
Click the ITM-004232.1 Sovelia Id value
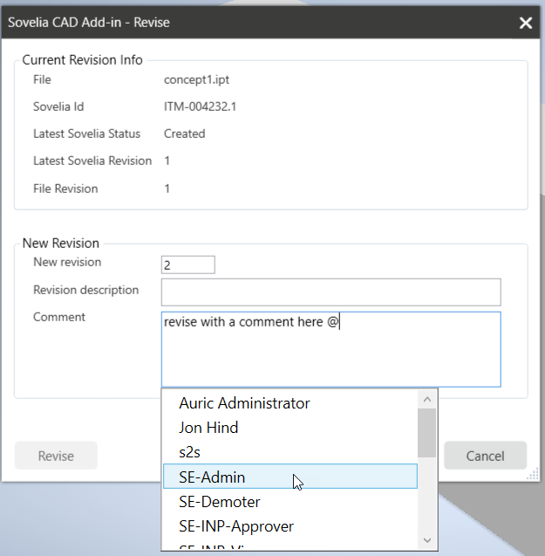pos(200,106)
